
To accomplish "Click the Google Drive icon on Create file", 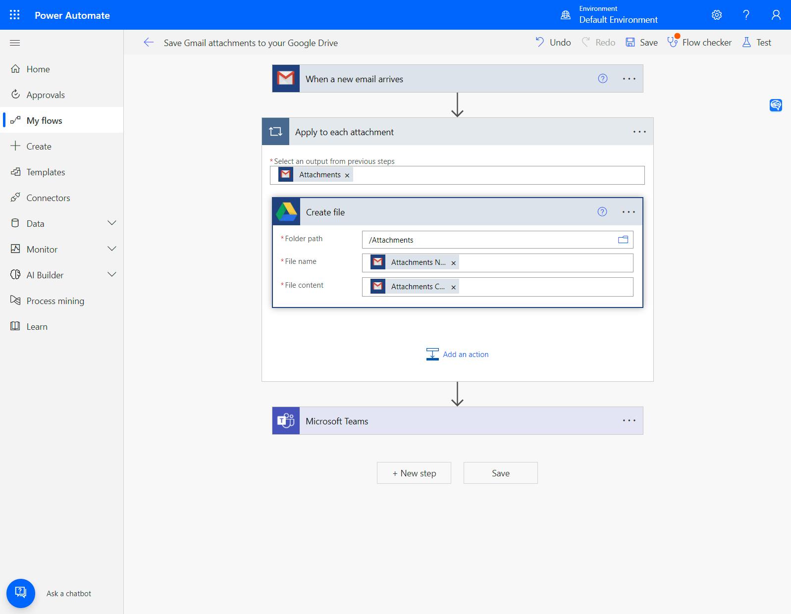I will [286, 212].
